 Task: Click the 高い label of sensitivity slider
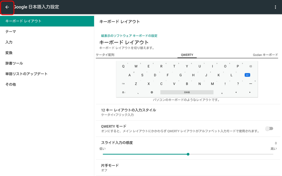coord(274,149)
